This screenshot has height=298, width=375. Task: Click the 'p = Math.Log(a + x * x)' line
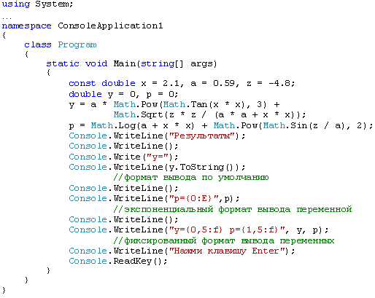(x=221, y=126)
